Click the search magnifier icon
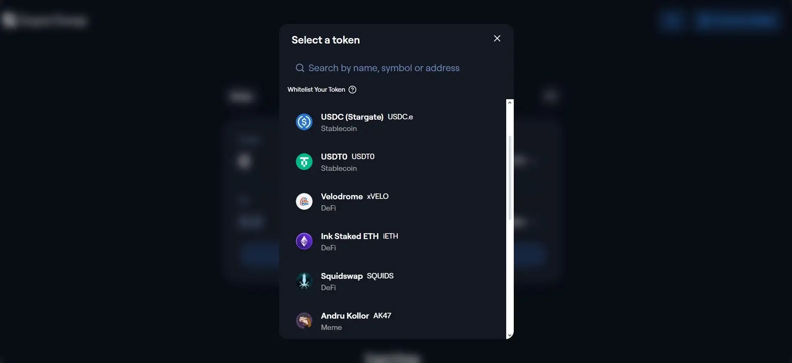The height and width of the screenshot is (363, 792). tap(300, 68)
